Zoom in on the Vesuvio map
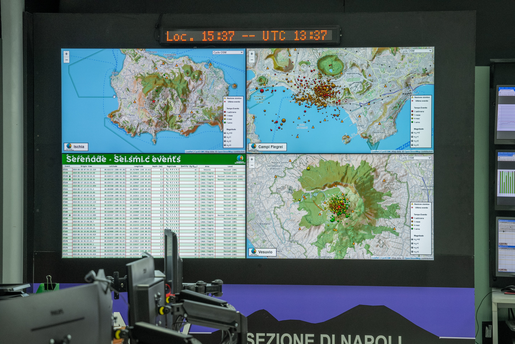515x344 pixels. pyautogui.click(x=252, y=159)
